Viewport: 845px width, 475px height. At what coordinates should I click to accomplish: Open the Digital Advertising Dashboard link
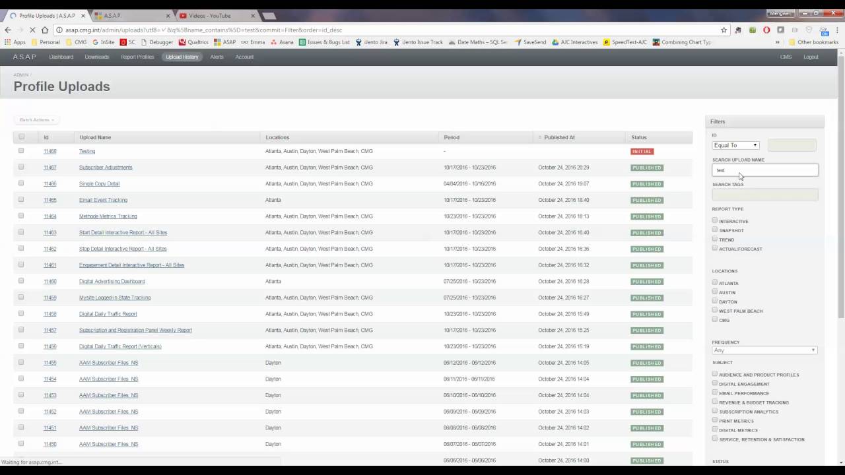[x=112, y=281]
